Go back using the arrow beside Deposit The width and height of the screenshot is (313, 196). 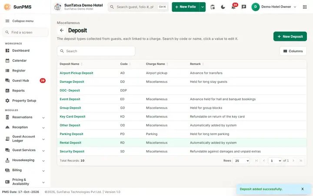[62, 30]
